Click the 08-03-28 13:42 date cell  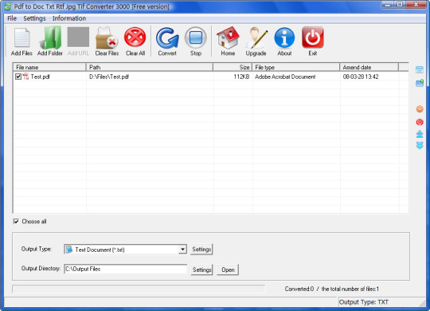click(x=361, y=77)
